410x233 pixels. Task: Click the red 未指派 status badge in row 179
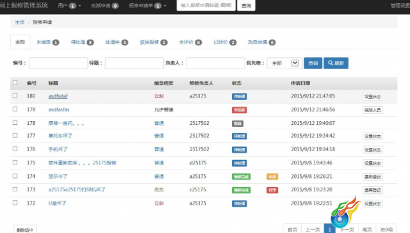239,110
